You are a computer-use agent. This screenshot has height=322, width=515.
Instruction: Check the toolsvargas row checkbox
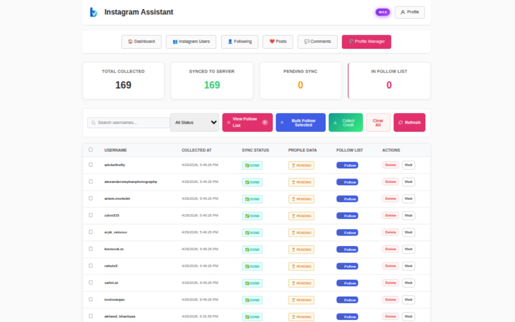pos(91,299)
